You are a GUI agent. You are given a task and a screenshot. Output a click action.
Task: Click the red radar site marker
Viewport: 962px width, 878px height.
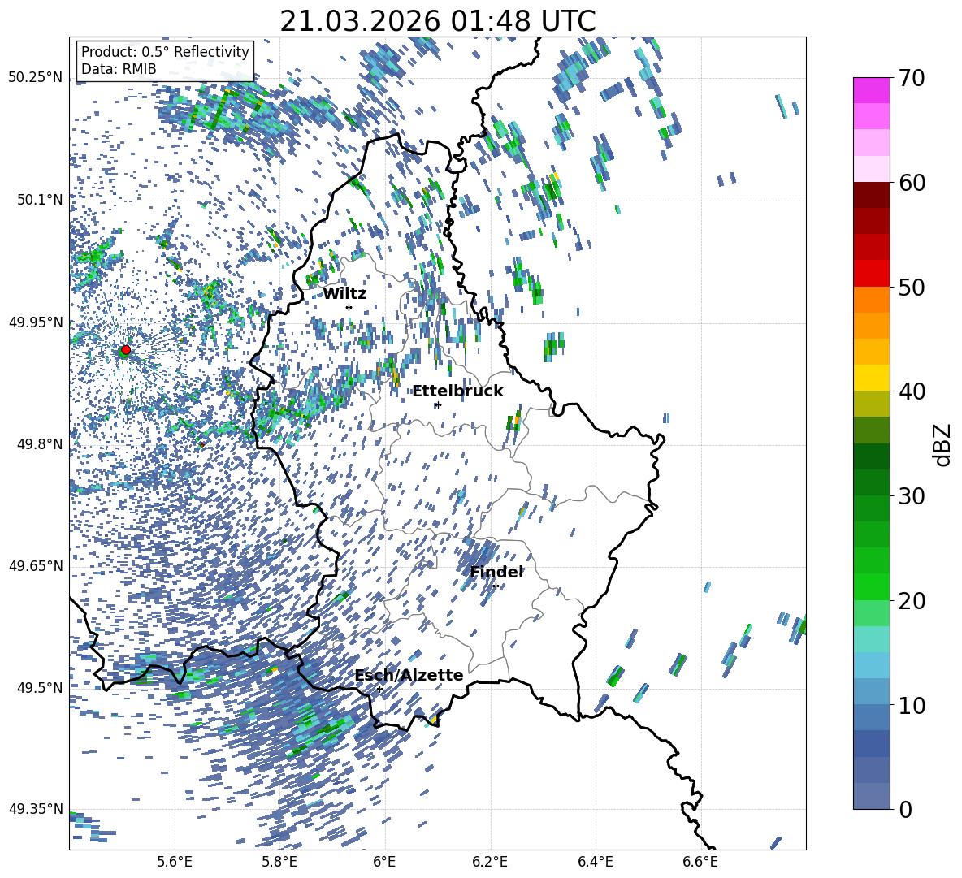coord(125,350)
